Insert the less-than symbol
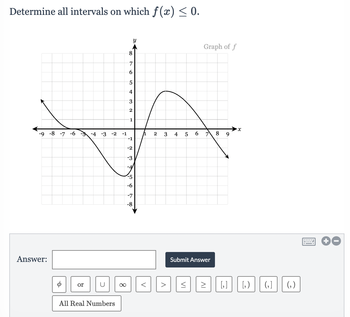The height and width of the screenshot is (317, 350). 144,284
